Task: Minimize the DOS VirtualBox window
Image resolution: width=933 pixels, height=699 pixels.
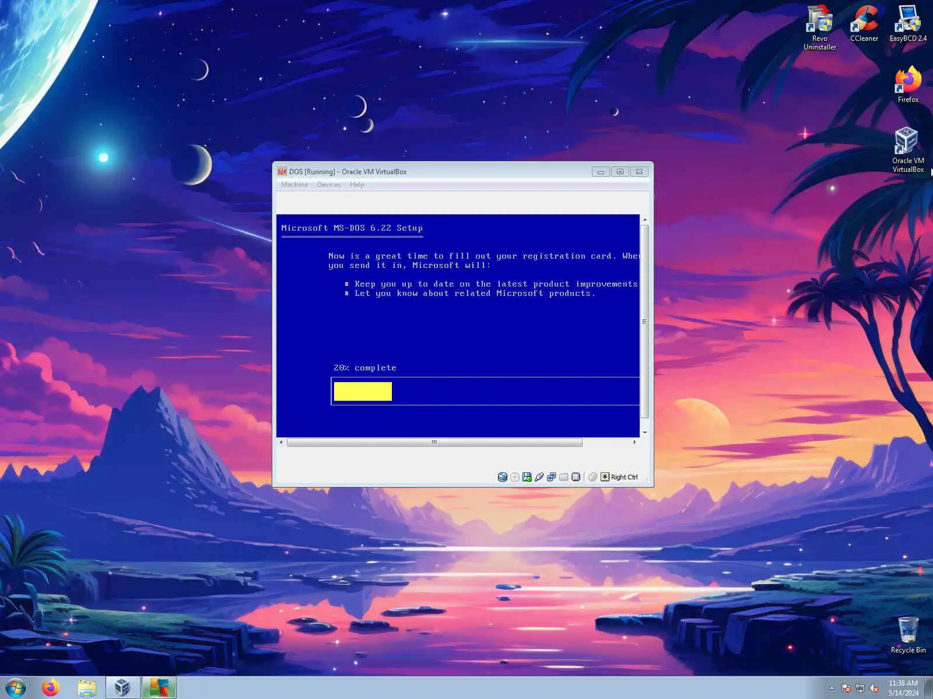Action: (x=601, y=172)
